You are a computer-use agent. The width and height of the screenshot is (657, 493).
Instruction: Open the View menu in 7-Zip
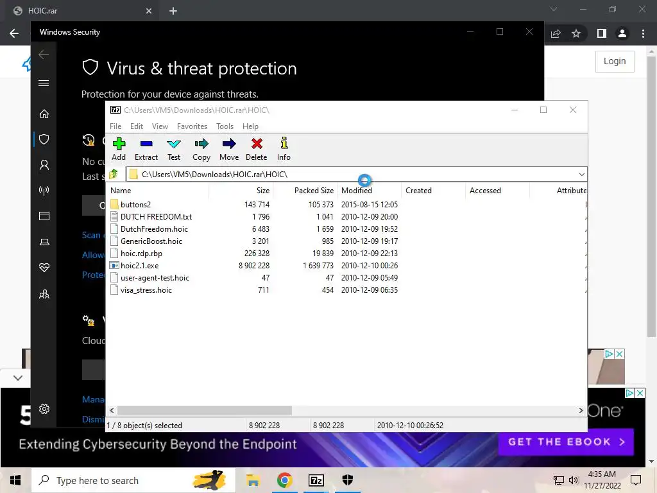[x=160, y=126]
